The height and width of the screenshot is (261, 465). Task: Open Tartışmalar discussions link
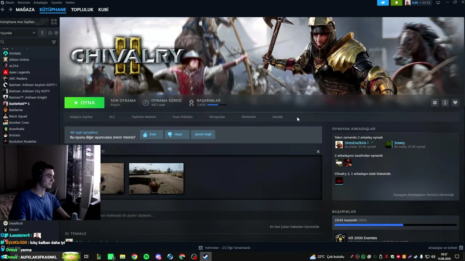217,117
